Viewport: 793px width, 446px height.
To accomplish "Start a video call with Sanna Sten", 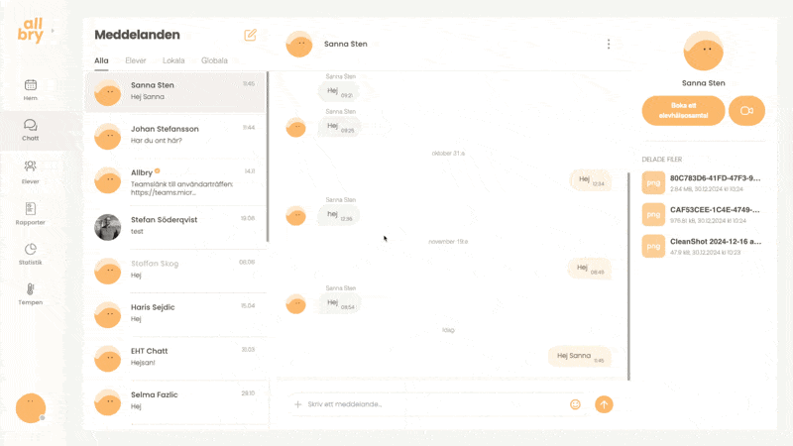I will pyautogui.click(x=746, y=111).
